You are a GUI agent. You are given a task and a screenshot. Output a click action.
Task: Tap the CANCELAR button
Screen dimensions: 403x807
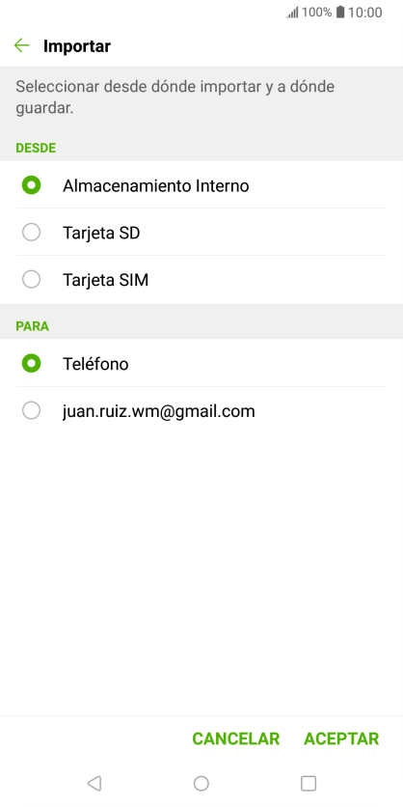(236, 738)
